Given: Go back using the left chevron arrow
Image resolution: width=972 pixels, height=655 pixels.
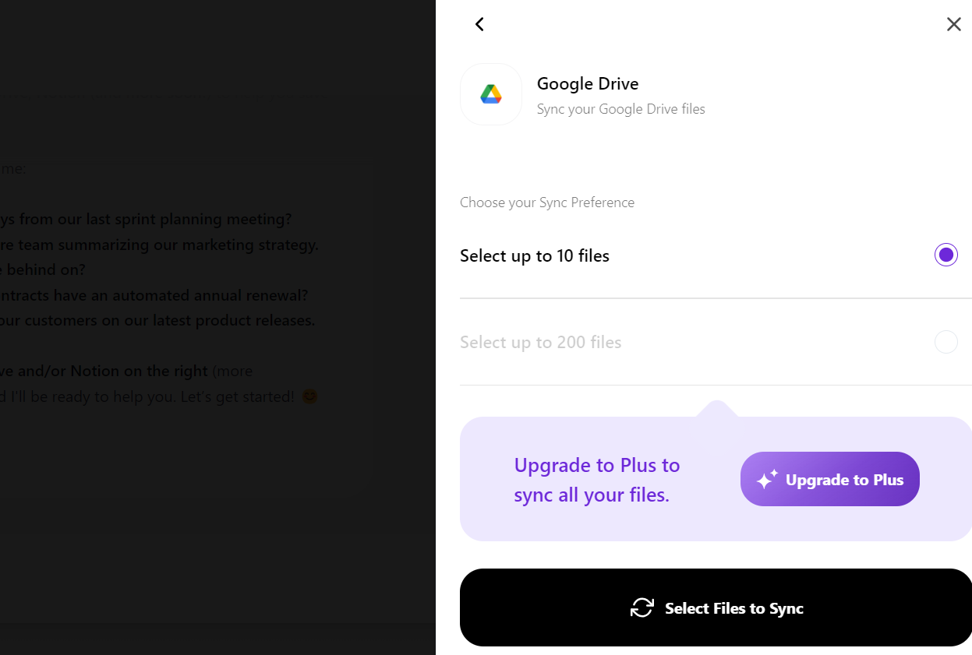Looking at the screenshot, I should click(479, 24).
